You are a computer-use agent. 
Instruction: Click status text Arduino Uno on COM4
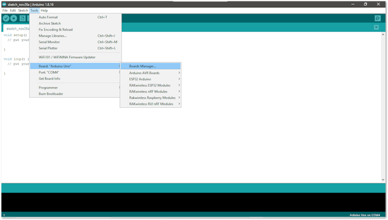[x=364, y=215]
